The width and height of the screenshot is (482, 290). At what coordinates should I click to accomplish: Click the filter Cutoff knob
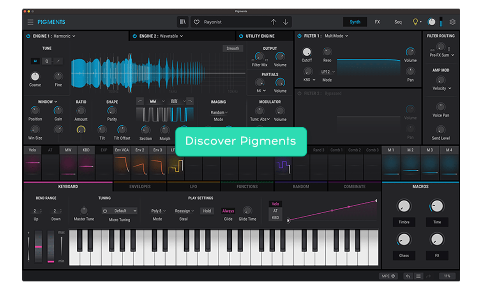[x=307, y=52]
